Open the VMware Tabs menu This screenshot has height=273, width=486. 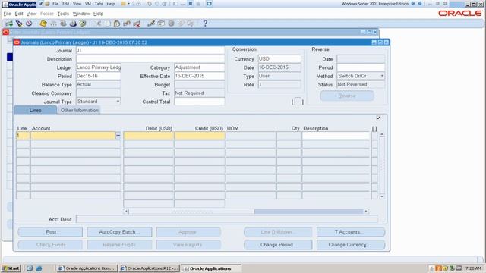coord(99,4)
